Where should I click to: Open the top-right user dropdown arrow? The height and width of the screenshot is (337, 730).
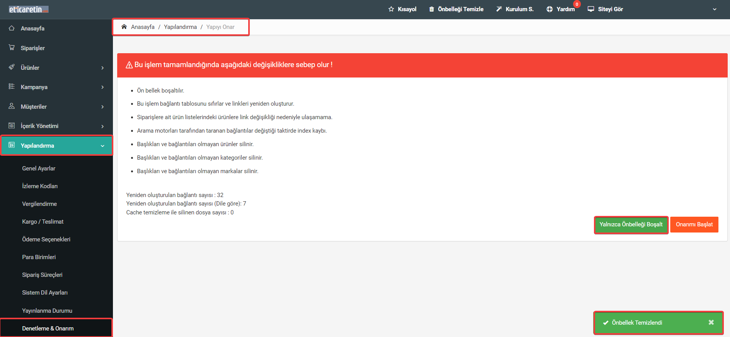715,9
